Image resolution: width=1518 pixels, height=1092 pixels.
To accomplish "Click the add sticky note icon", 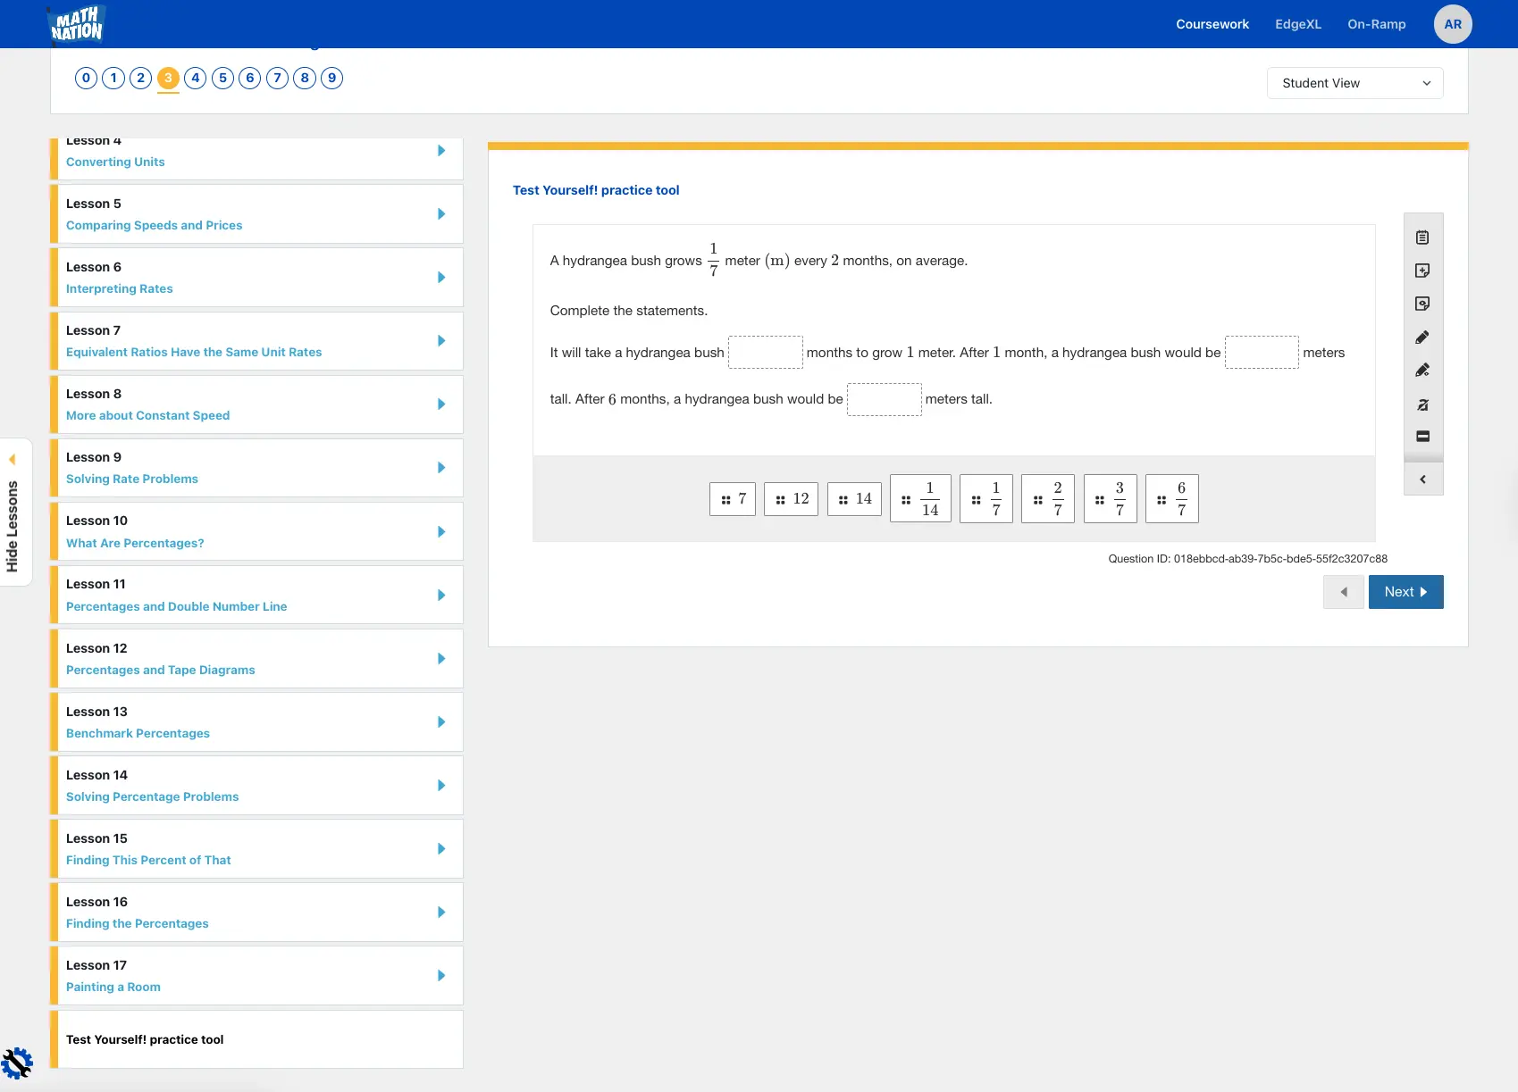I will click(1422, 271).
